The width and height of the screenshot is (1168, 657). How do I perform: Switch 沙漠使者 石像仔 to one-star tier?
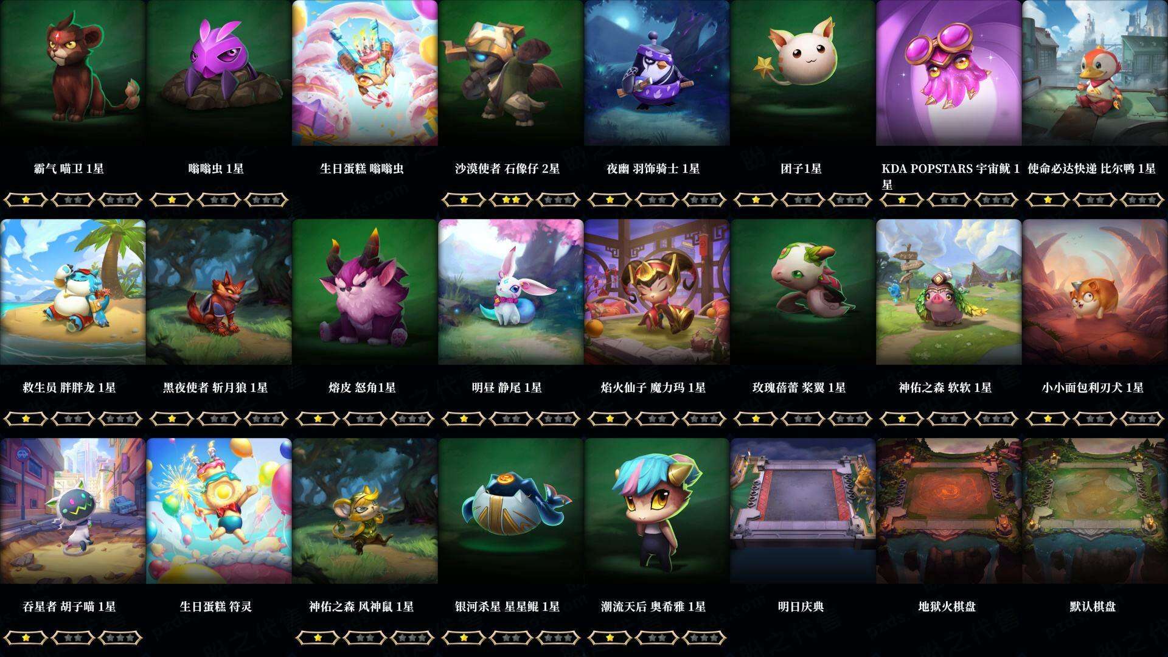(x=464, y=200)
